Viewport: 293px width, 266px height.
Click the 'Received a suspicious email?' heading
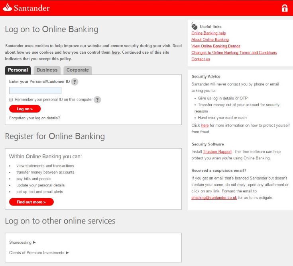(x=219, y=170)
